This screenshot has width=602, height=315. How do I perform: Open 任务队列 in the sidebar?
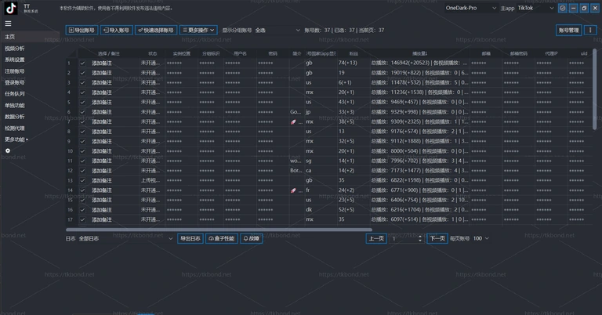click(x=15, y=94)
